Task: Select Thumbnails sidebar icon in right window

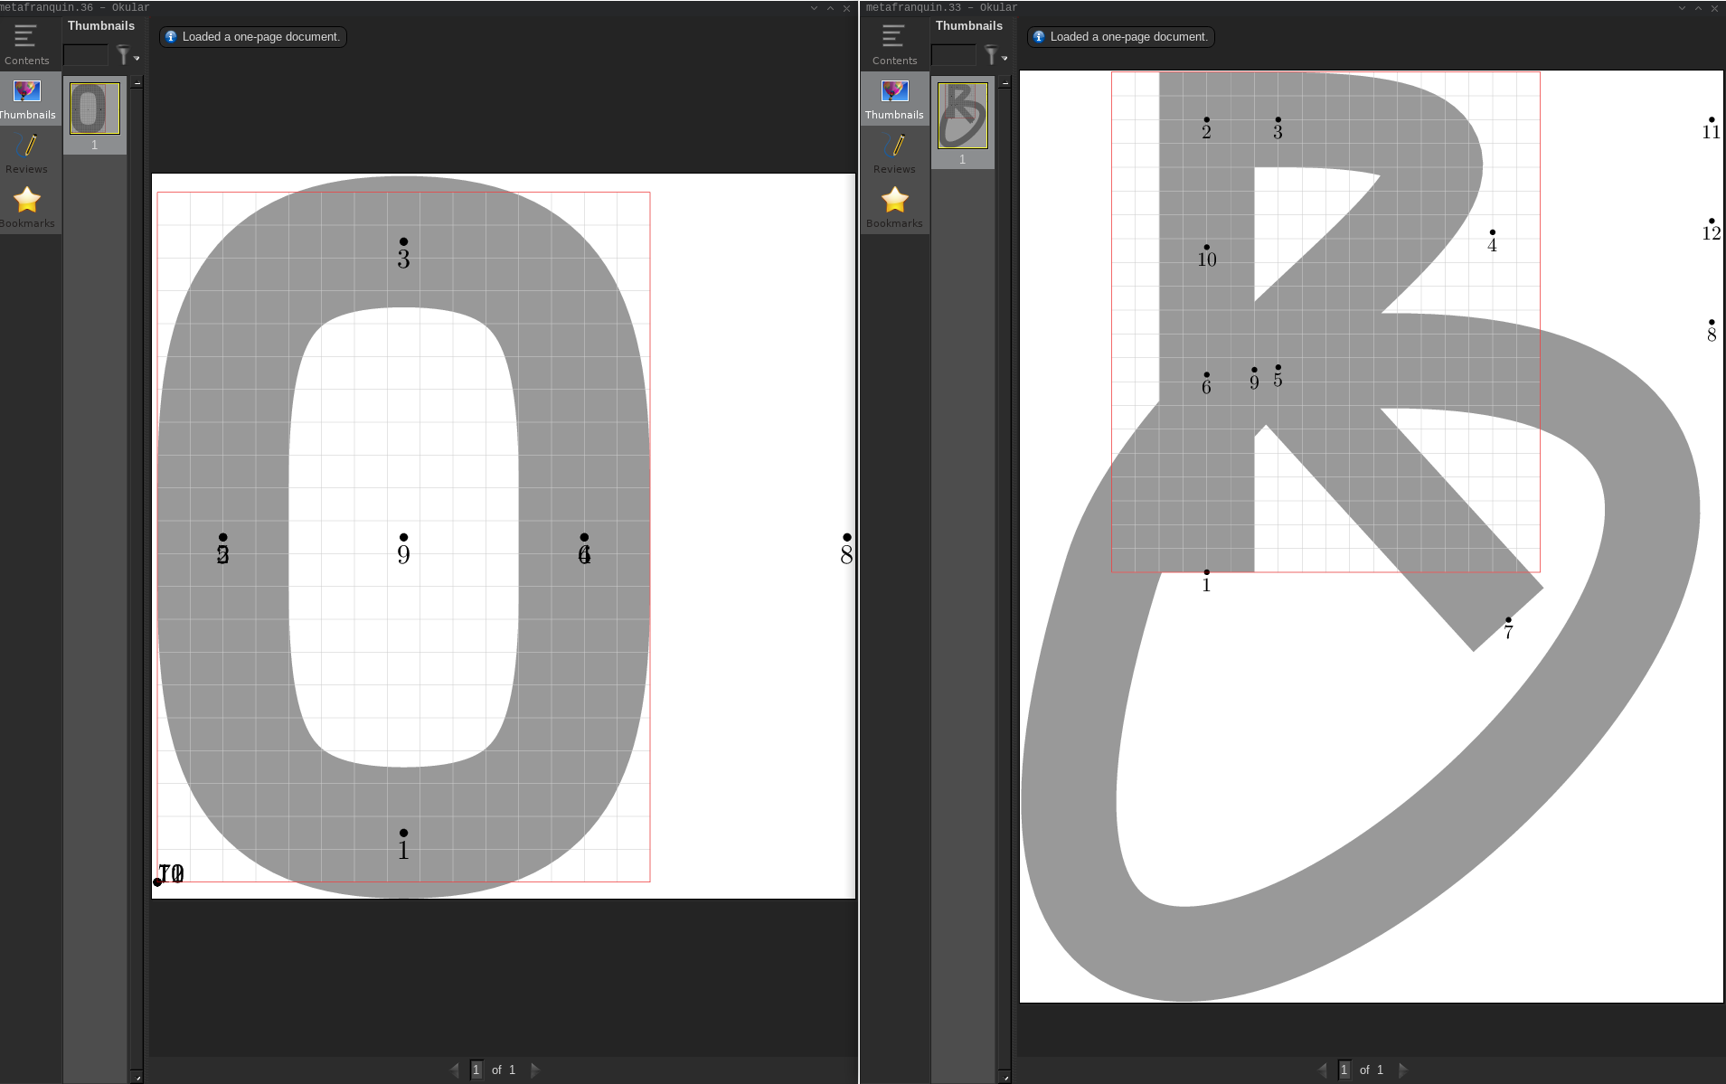Action: click(894, 99)
